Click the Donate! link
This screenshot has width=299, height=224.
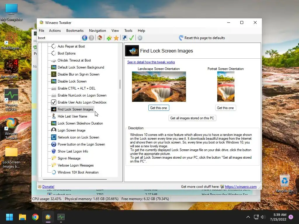48,187
